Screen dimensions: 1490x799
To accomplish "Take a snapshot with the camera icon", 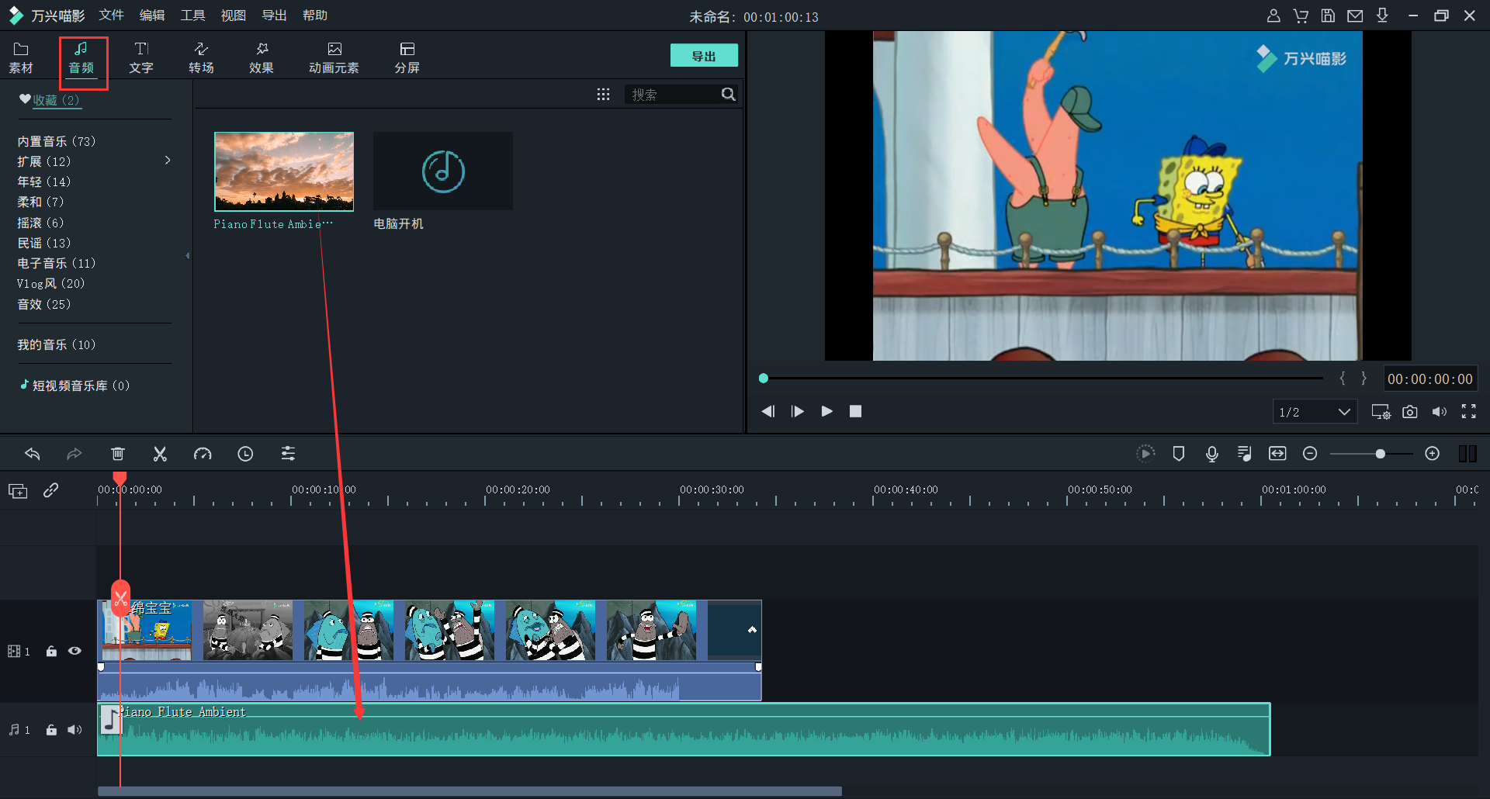I will (x=1410, y=412).
